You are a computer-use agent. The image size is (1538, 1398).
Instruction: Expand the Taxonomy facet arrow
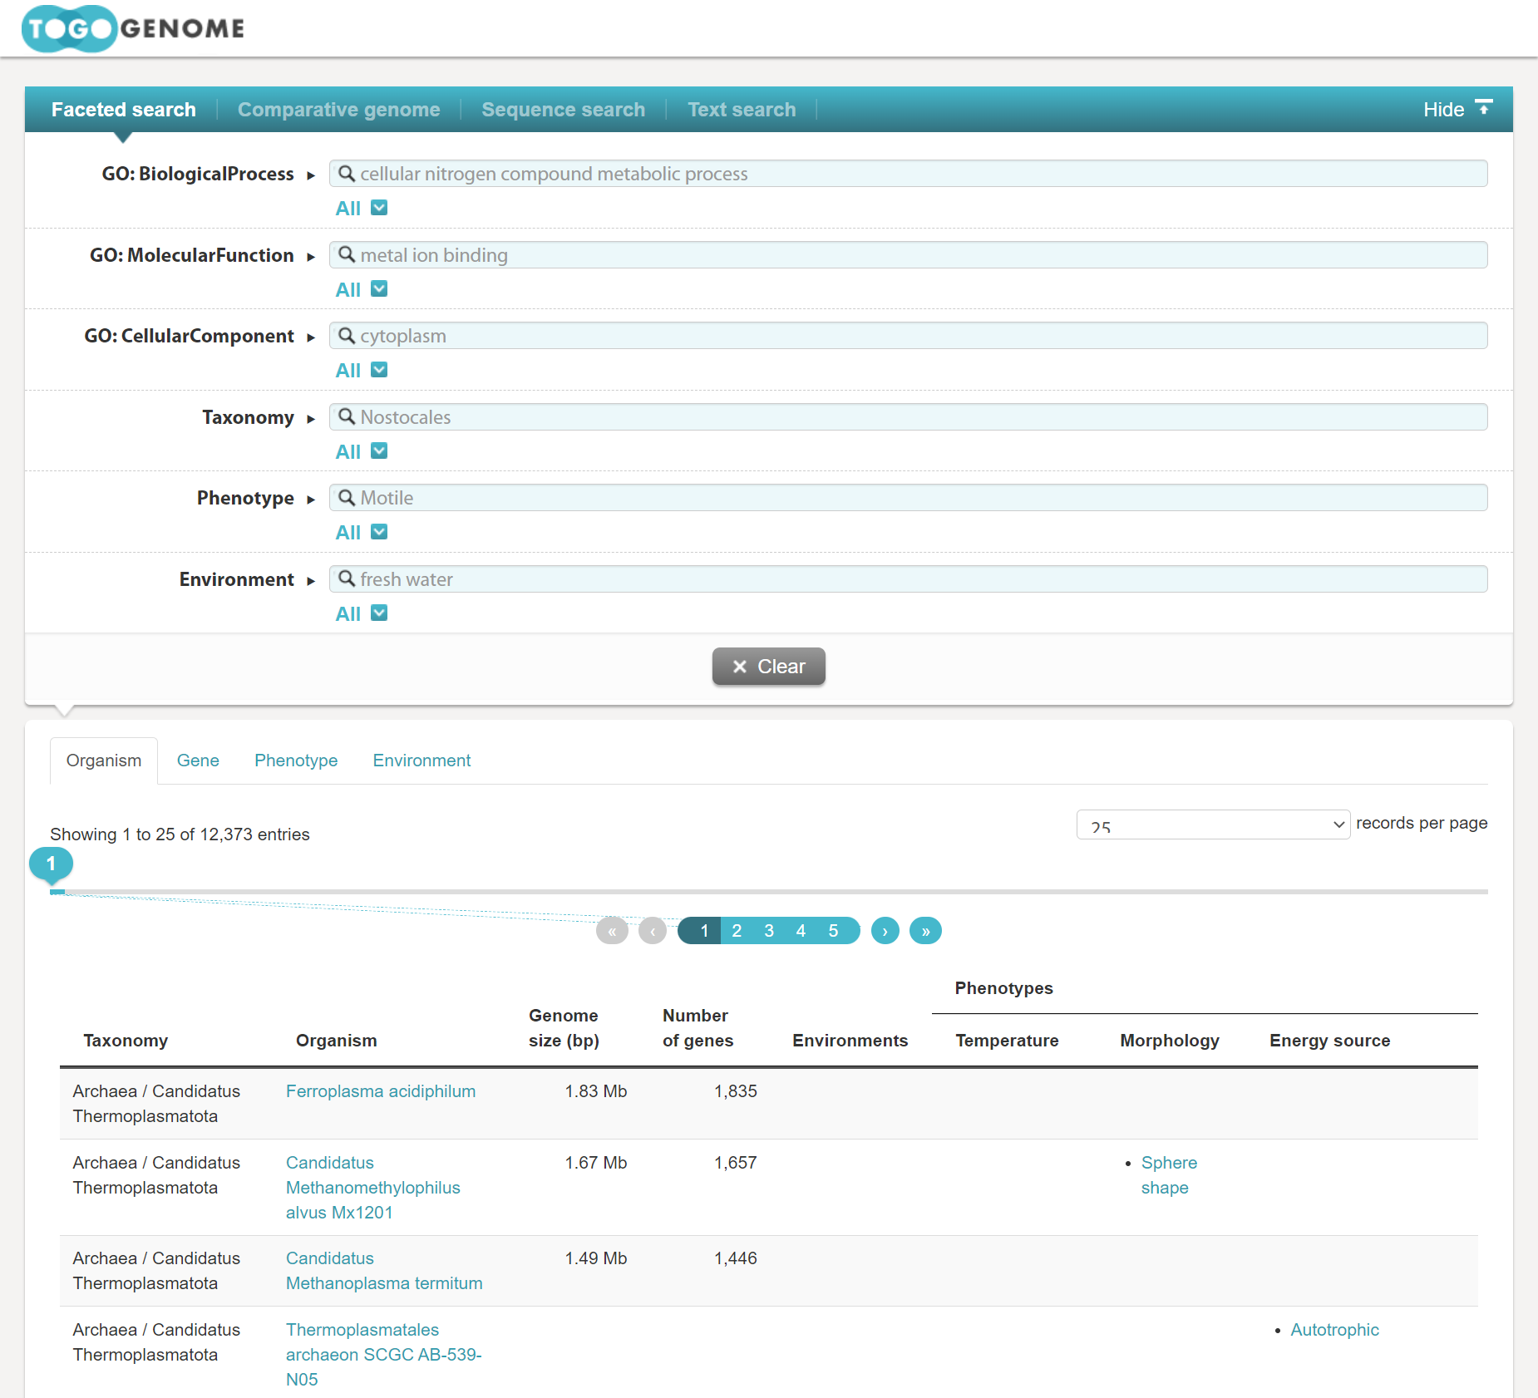point(311,419)
